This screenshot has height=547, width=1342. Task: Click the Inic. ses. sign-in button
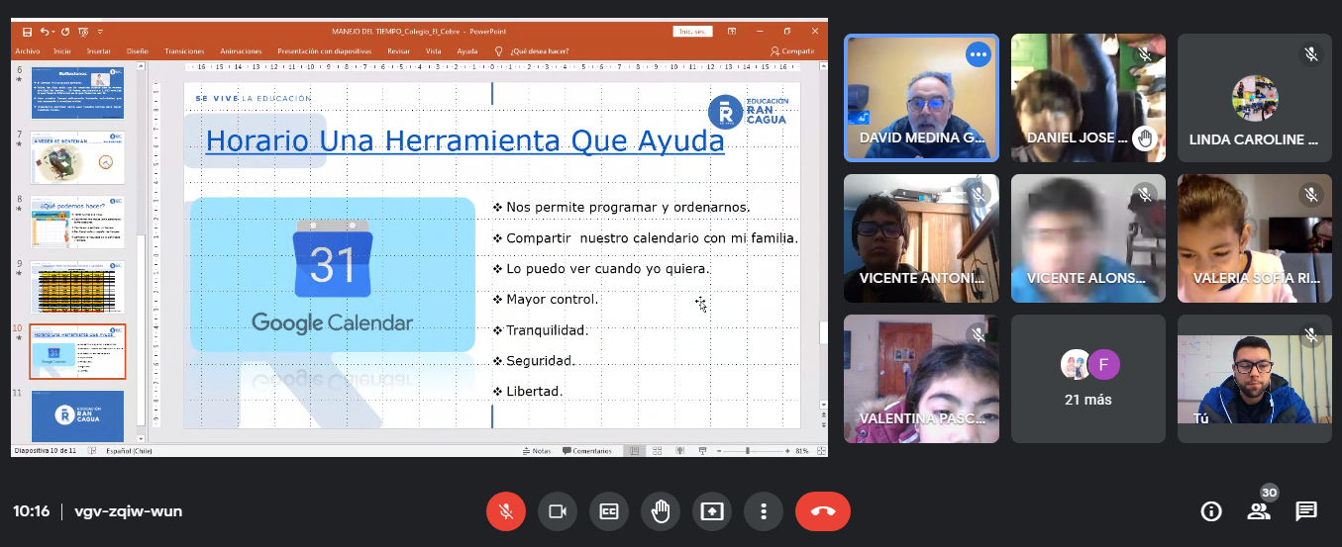(691, 32)
